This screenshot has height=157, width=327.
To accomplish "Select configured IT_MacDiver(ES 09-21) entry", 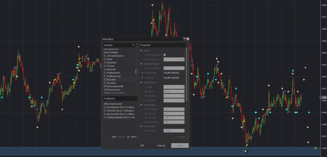I will pos(120,114).
